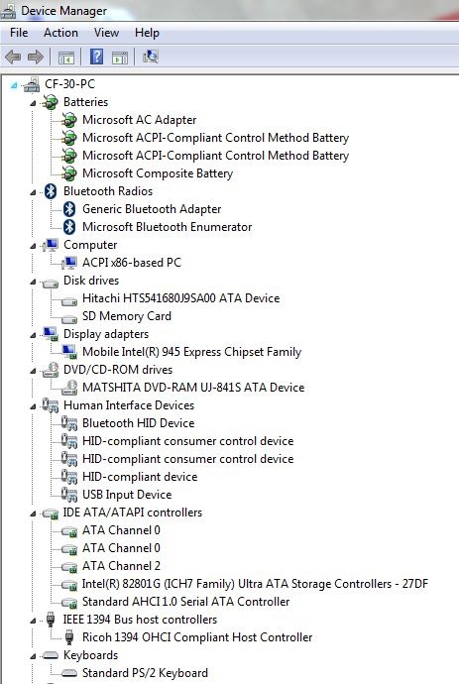This screenshot has height=684, width=459.
Task: Open the File menu
Action: (19, 33)
